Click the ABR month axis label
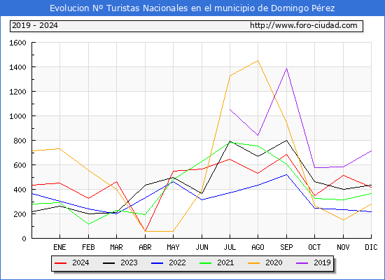Viewport: 385px width, 280px height. (x=145, y=247)
